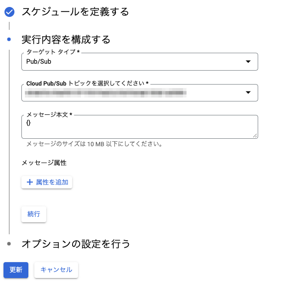The width and height of the screenshot is (292, 287).
Task: Expand the オプションの設定を行う step
Action: [76, 244]
